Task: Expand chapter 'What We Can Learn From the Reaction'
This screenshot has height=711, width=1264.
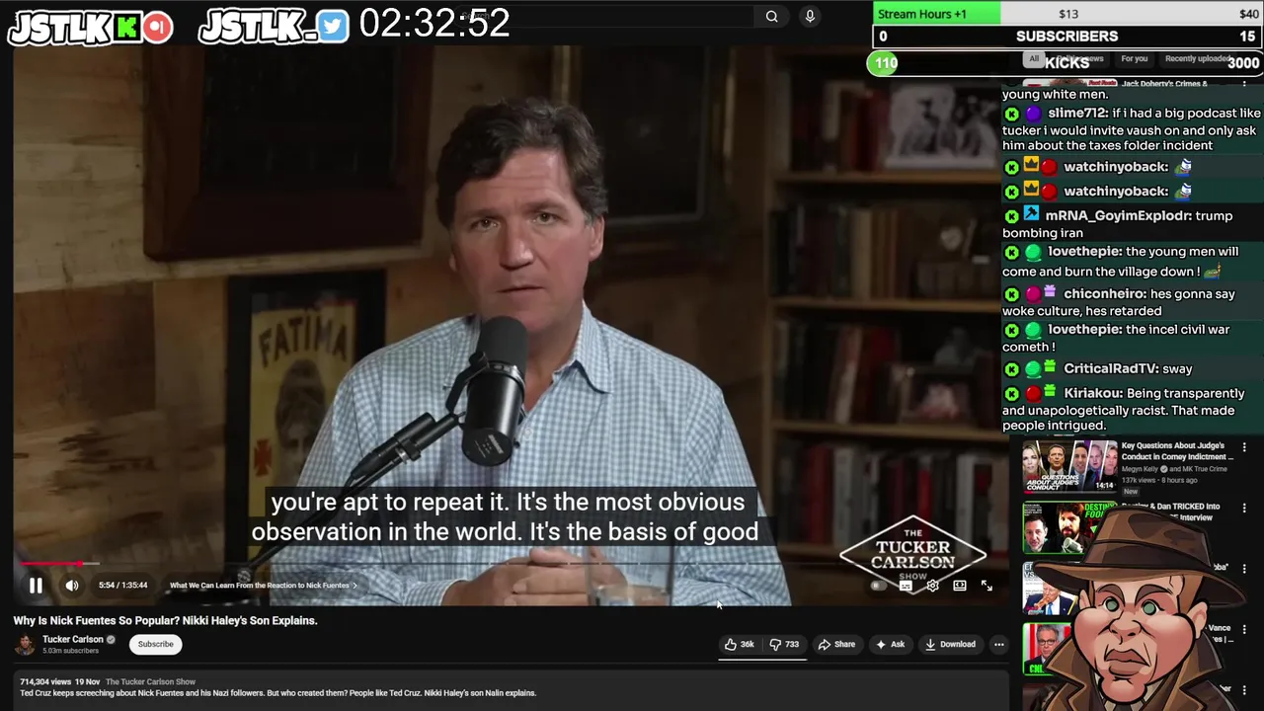Action: (264, 586)
